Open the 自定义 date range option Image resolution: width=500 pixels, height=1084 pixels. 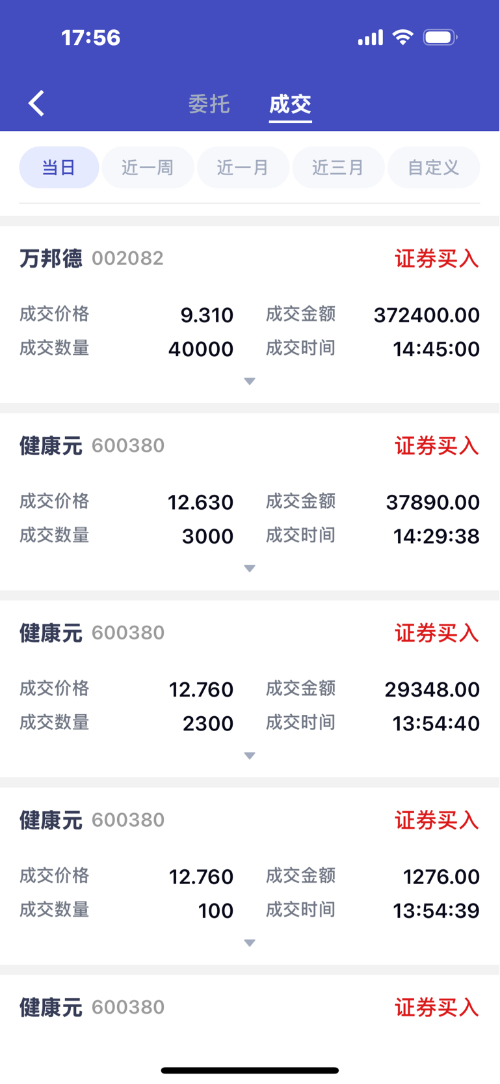(x=434, y=168)
